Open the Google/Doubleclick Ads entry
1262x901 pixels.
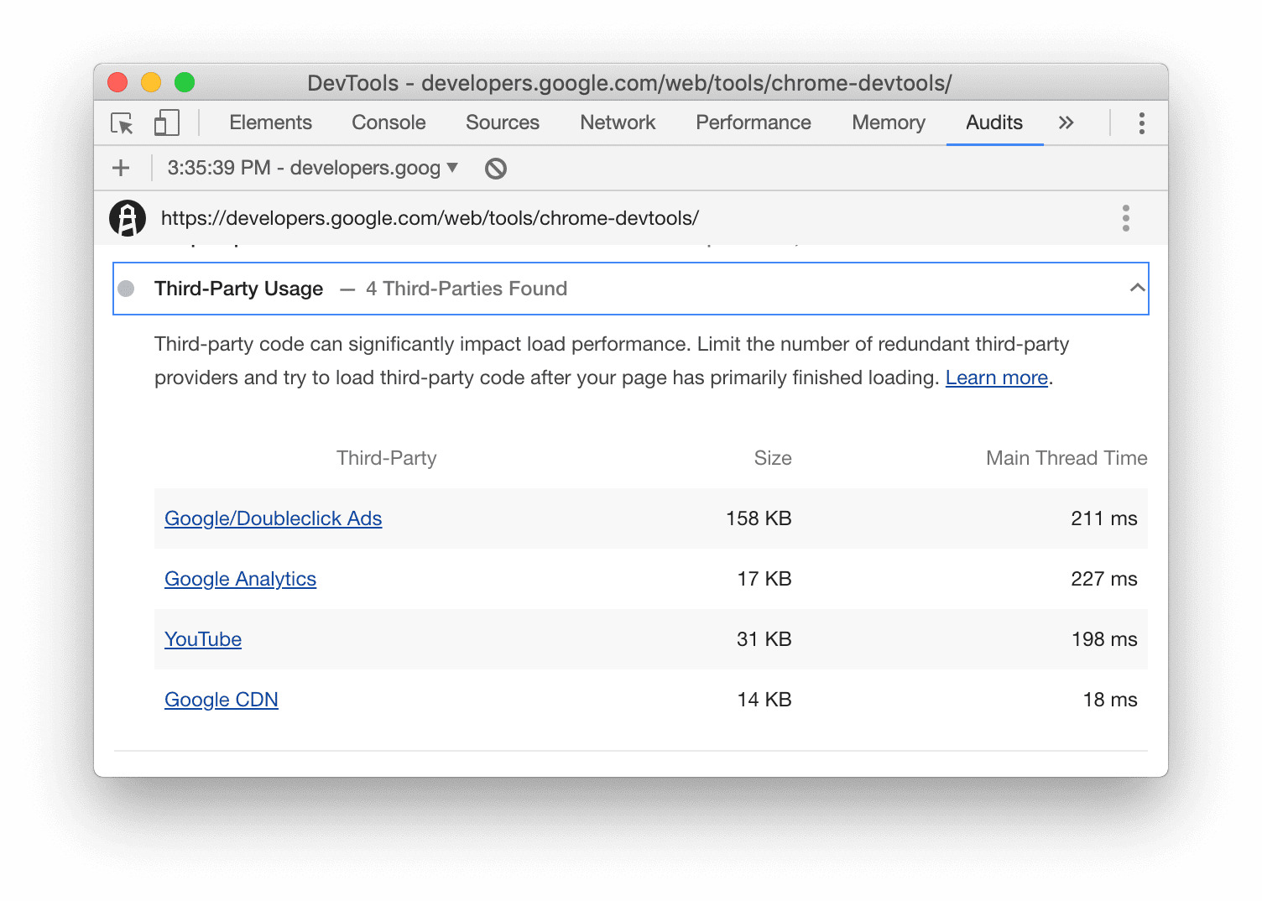[x=273, y=518]
